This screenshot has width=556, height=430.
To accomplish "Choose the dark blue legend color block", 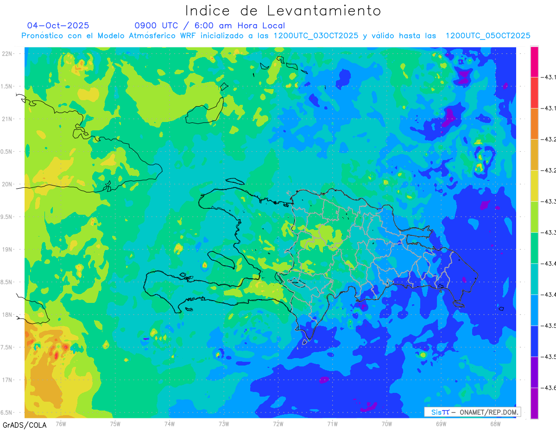I will [x=534, y=341].
